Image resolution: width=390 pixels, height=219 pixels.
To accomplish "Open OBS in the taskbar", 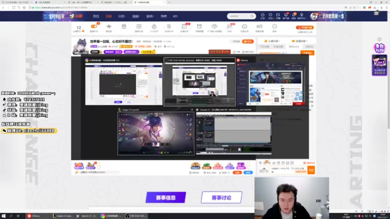I will click(136, 216).
